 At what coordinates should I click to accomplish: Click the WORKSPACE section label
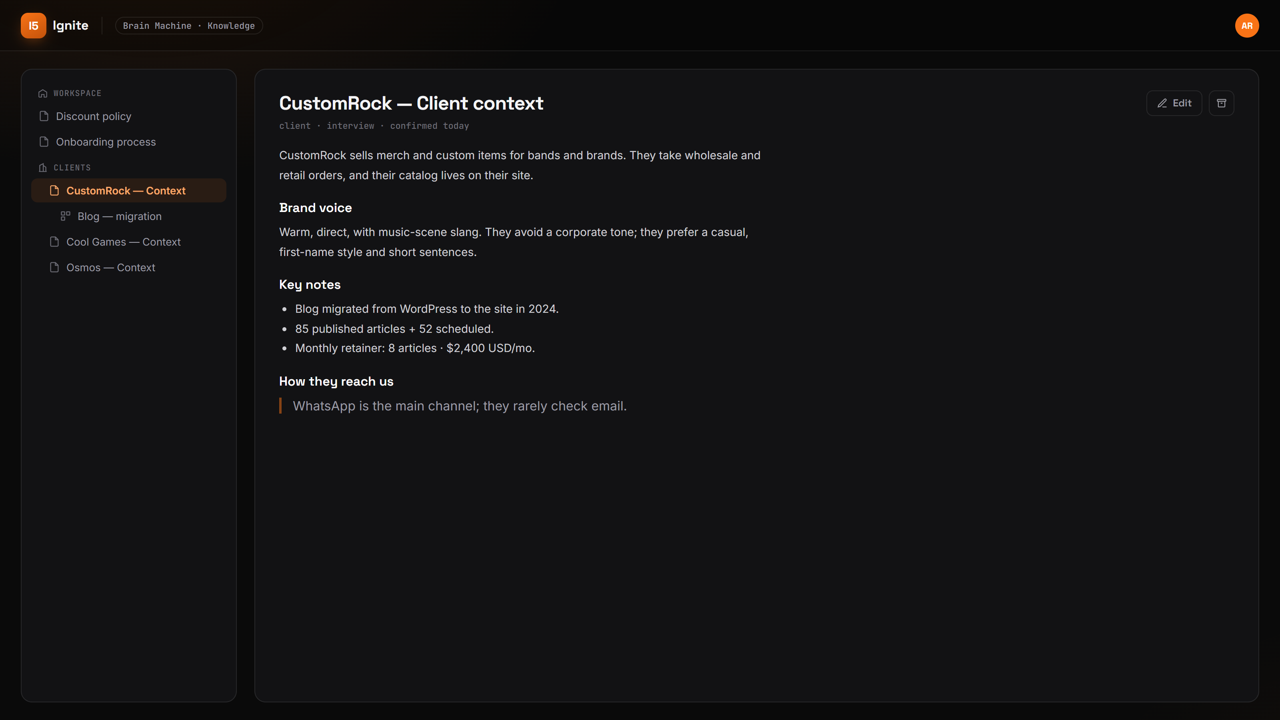point(78,94)
